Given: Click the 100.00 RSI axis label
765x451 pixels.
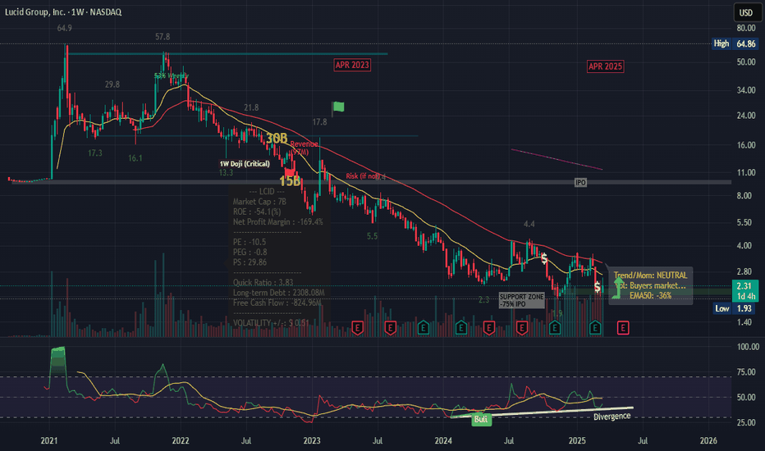Looking at the screenshot, I should pyautogui.click(x=748, y=347).
